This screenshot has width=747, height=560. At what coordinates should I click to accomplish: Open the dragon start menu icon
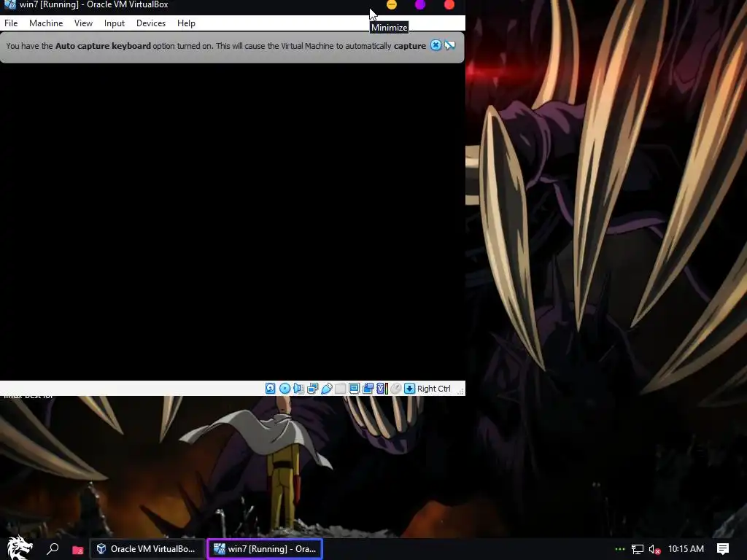(x=19, y=548)
